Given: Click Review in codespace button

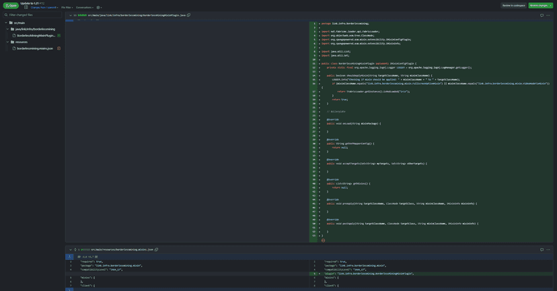Looking at the screenshot, I should coord(513,5).
